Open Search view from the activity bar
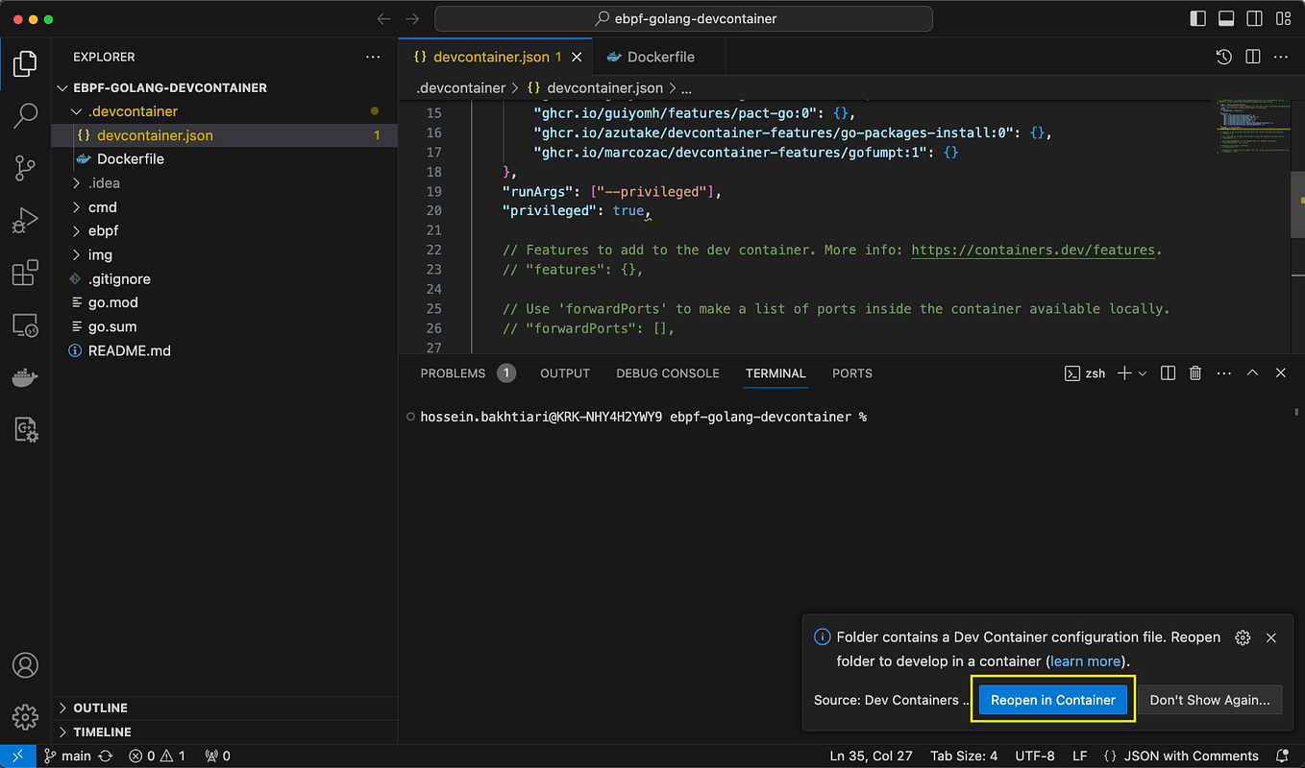This screenshot has height=768, width=1305. click(25, 115)
